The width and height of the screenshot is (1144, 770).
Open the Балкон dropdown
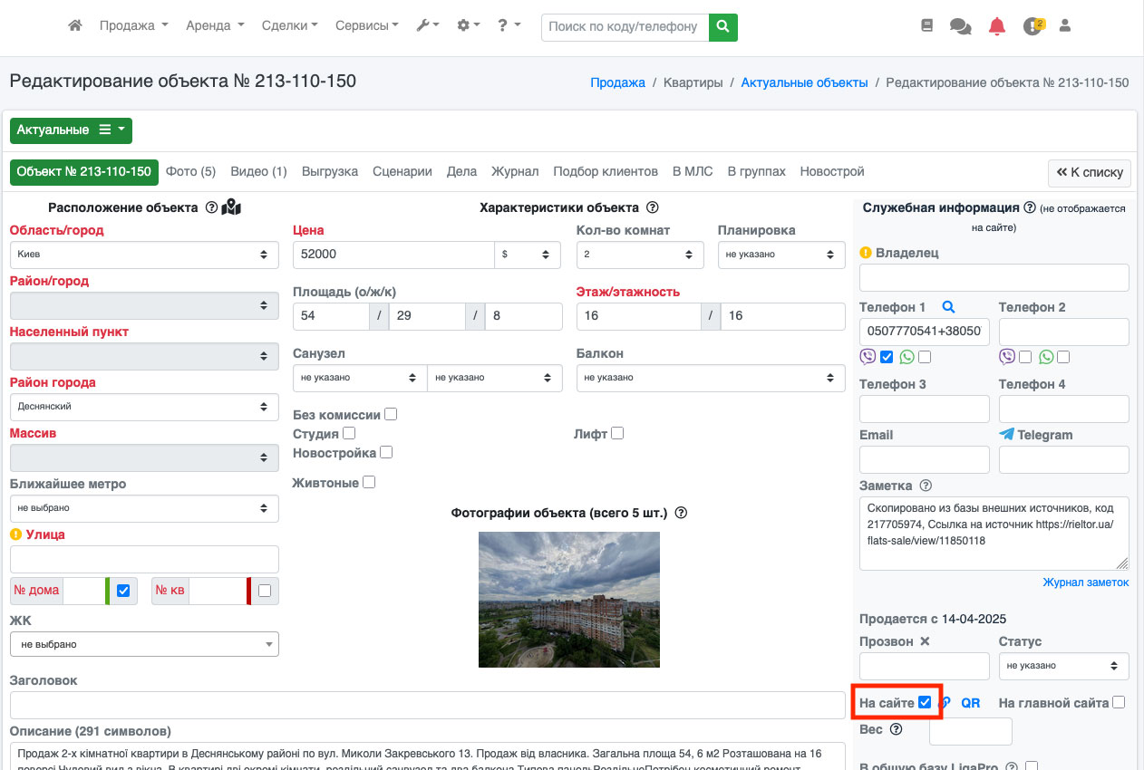(711, 378)
